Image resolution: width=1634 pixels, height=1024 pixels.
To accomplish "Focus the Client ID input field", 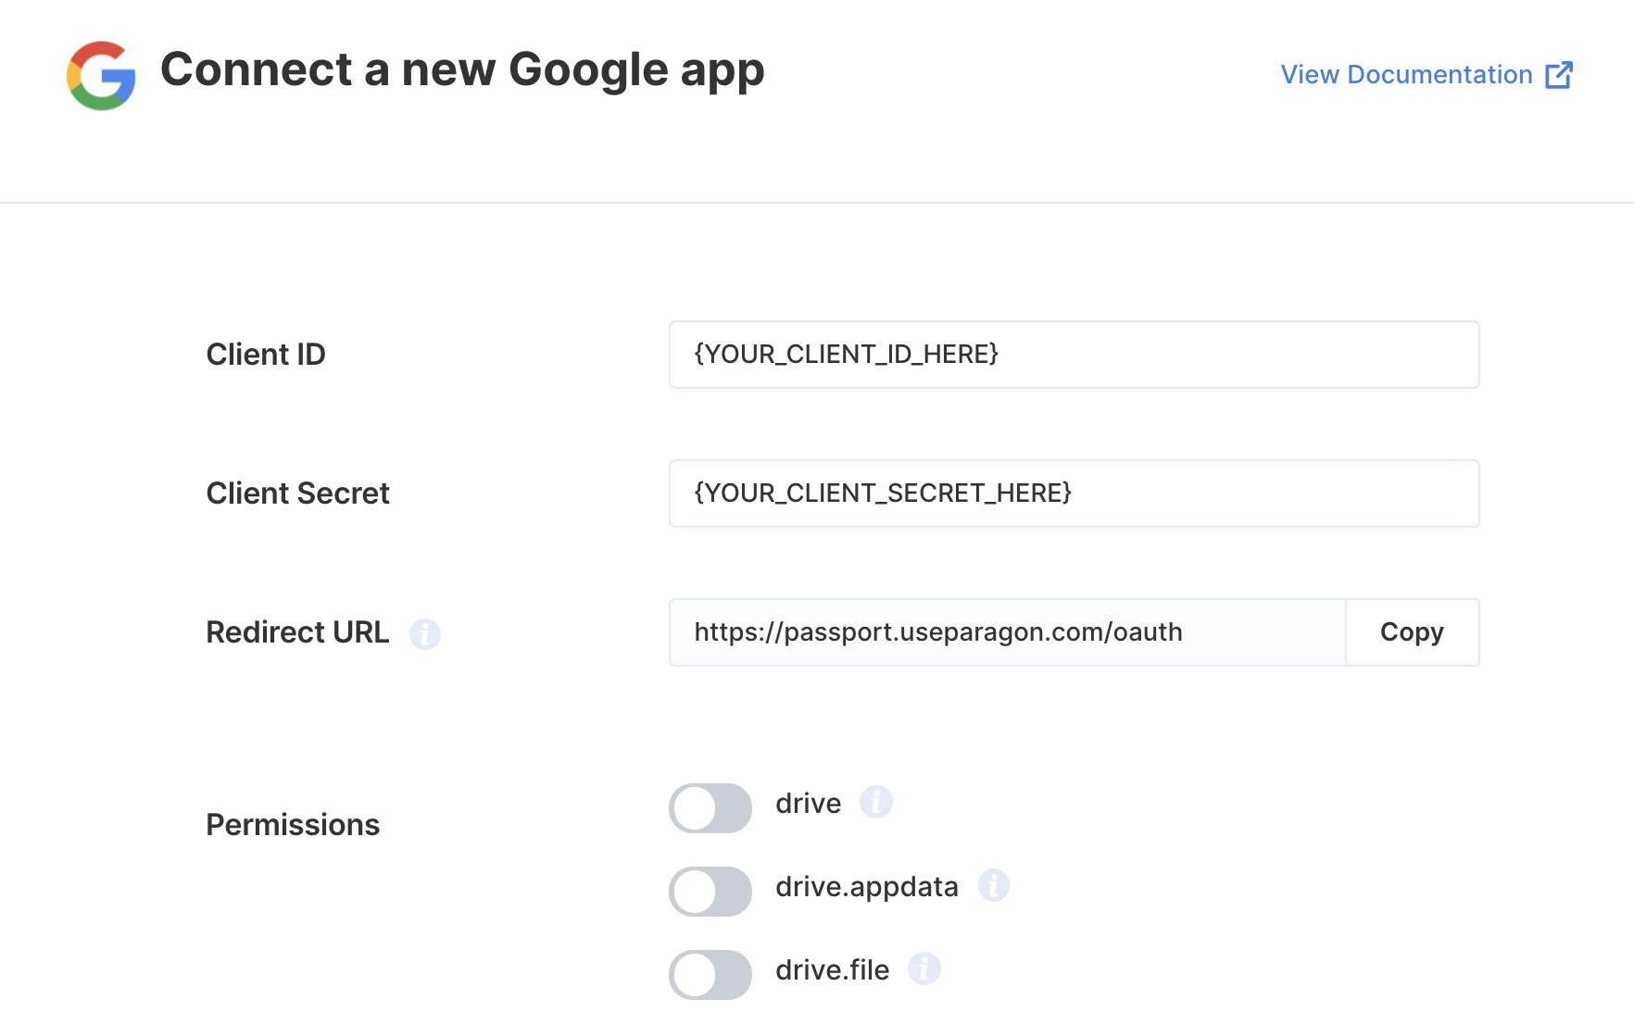I will click(1075, 355).
